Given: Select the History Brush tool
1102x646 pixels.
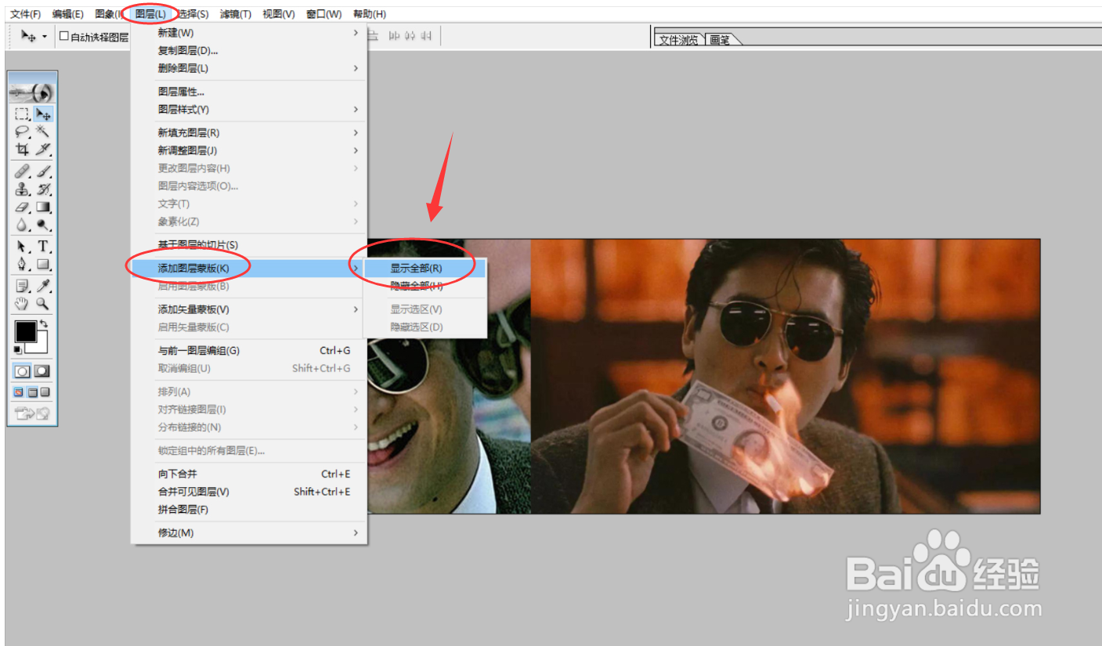Looking at the screenshot, I should click(43, 189).
